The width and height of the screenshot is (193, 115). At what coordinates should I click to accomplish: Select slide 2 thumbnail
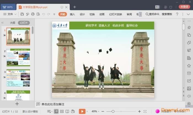point(18,57)
